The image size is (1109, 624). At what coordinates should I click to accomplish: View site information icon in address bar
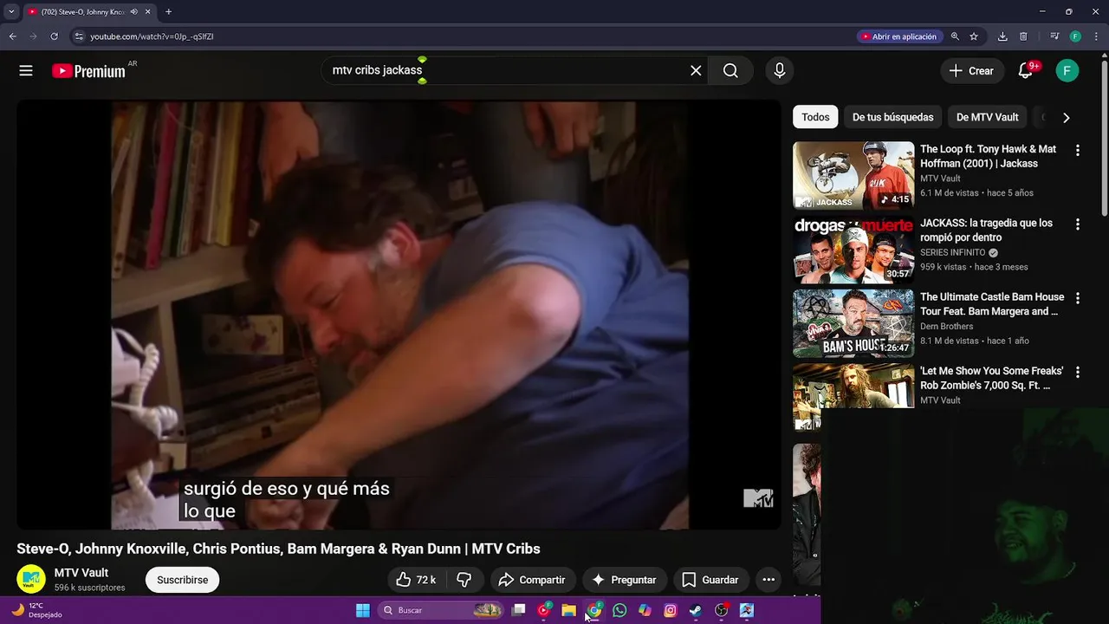coord(79,36)
